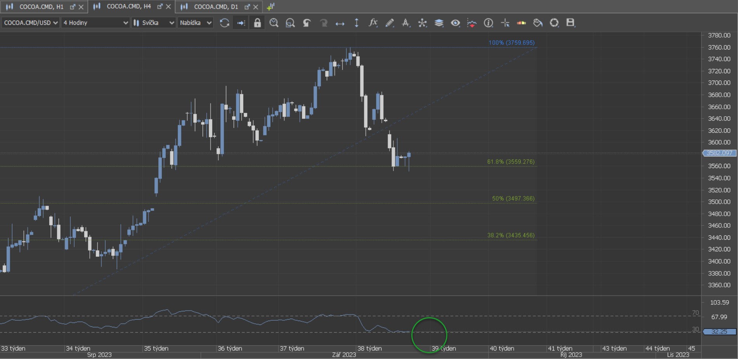Open the network pattern tools icon
This screenshot has height=359, width=738.
[423, 23]
